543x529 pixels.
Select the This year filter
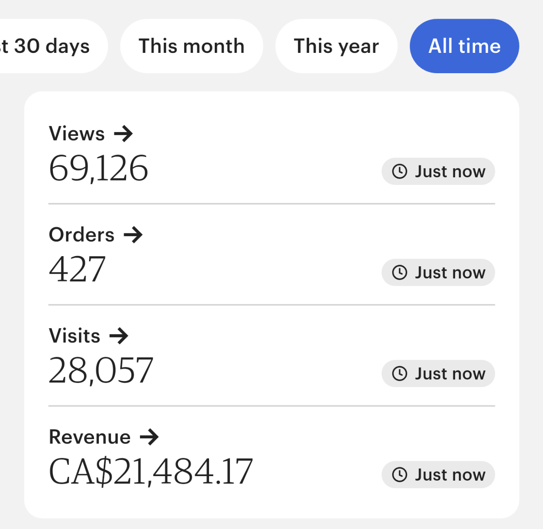tap(336, 46)
